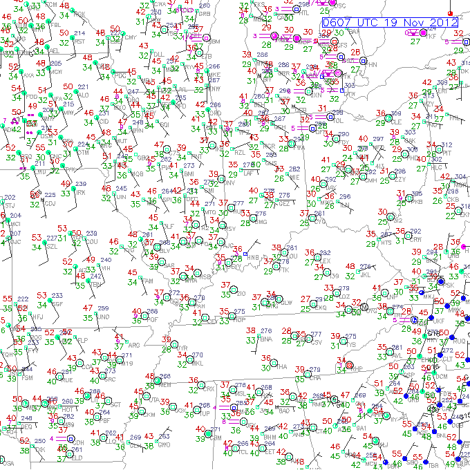Click the SGF station label
Viewport: 470px width, 470px height.
[x=57, y=304]
